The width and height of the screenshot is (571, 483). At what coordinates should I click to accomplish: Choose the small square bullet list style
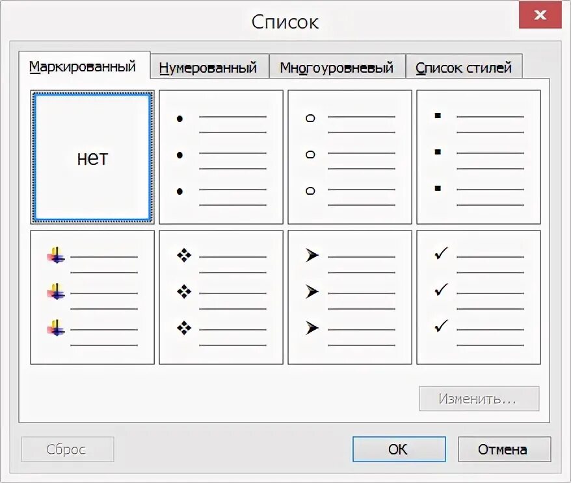(479, 157)
